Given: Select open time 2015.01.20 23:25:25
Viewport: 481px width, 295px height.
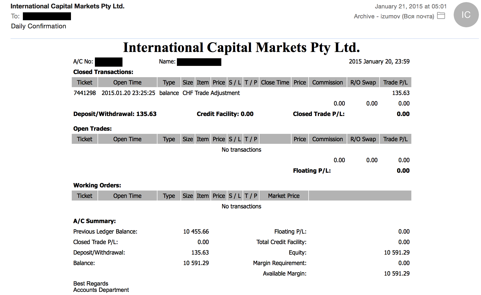Looking at the screenshot, I should click(128, 93).
